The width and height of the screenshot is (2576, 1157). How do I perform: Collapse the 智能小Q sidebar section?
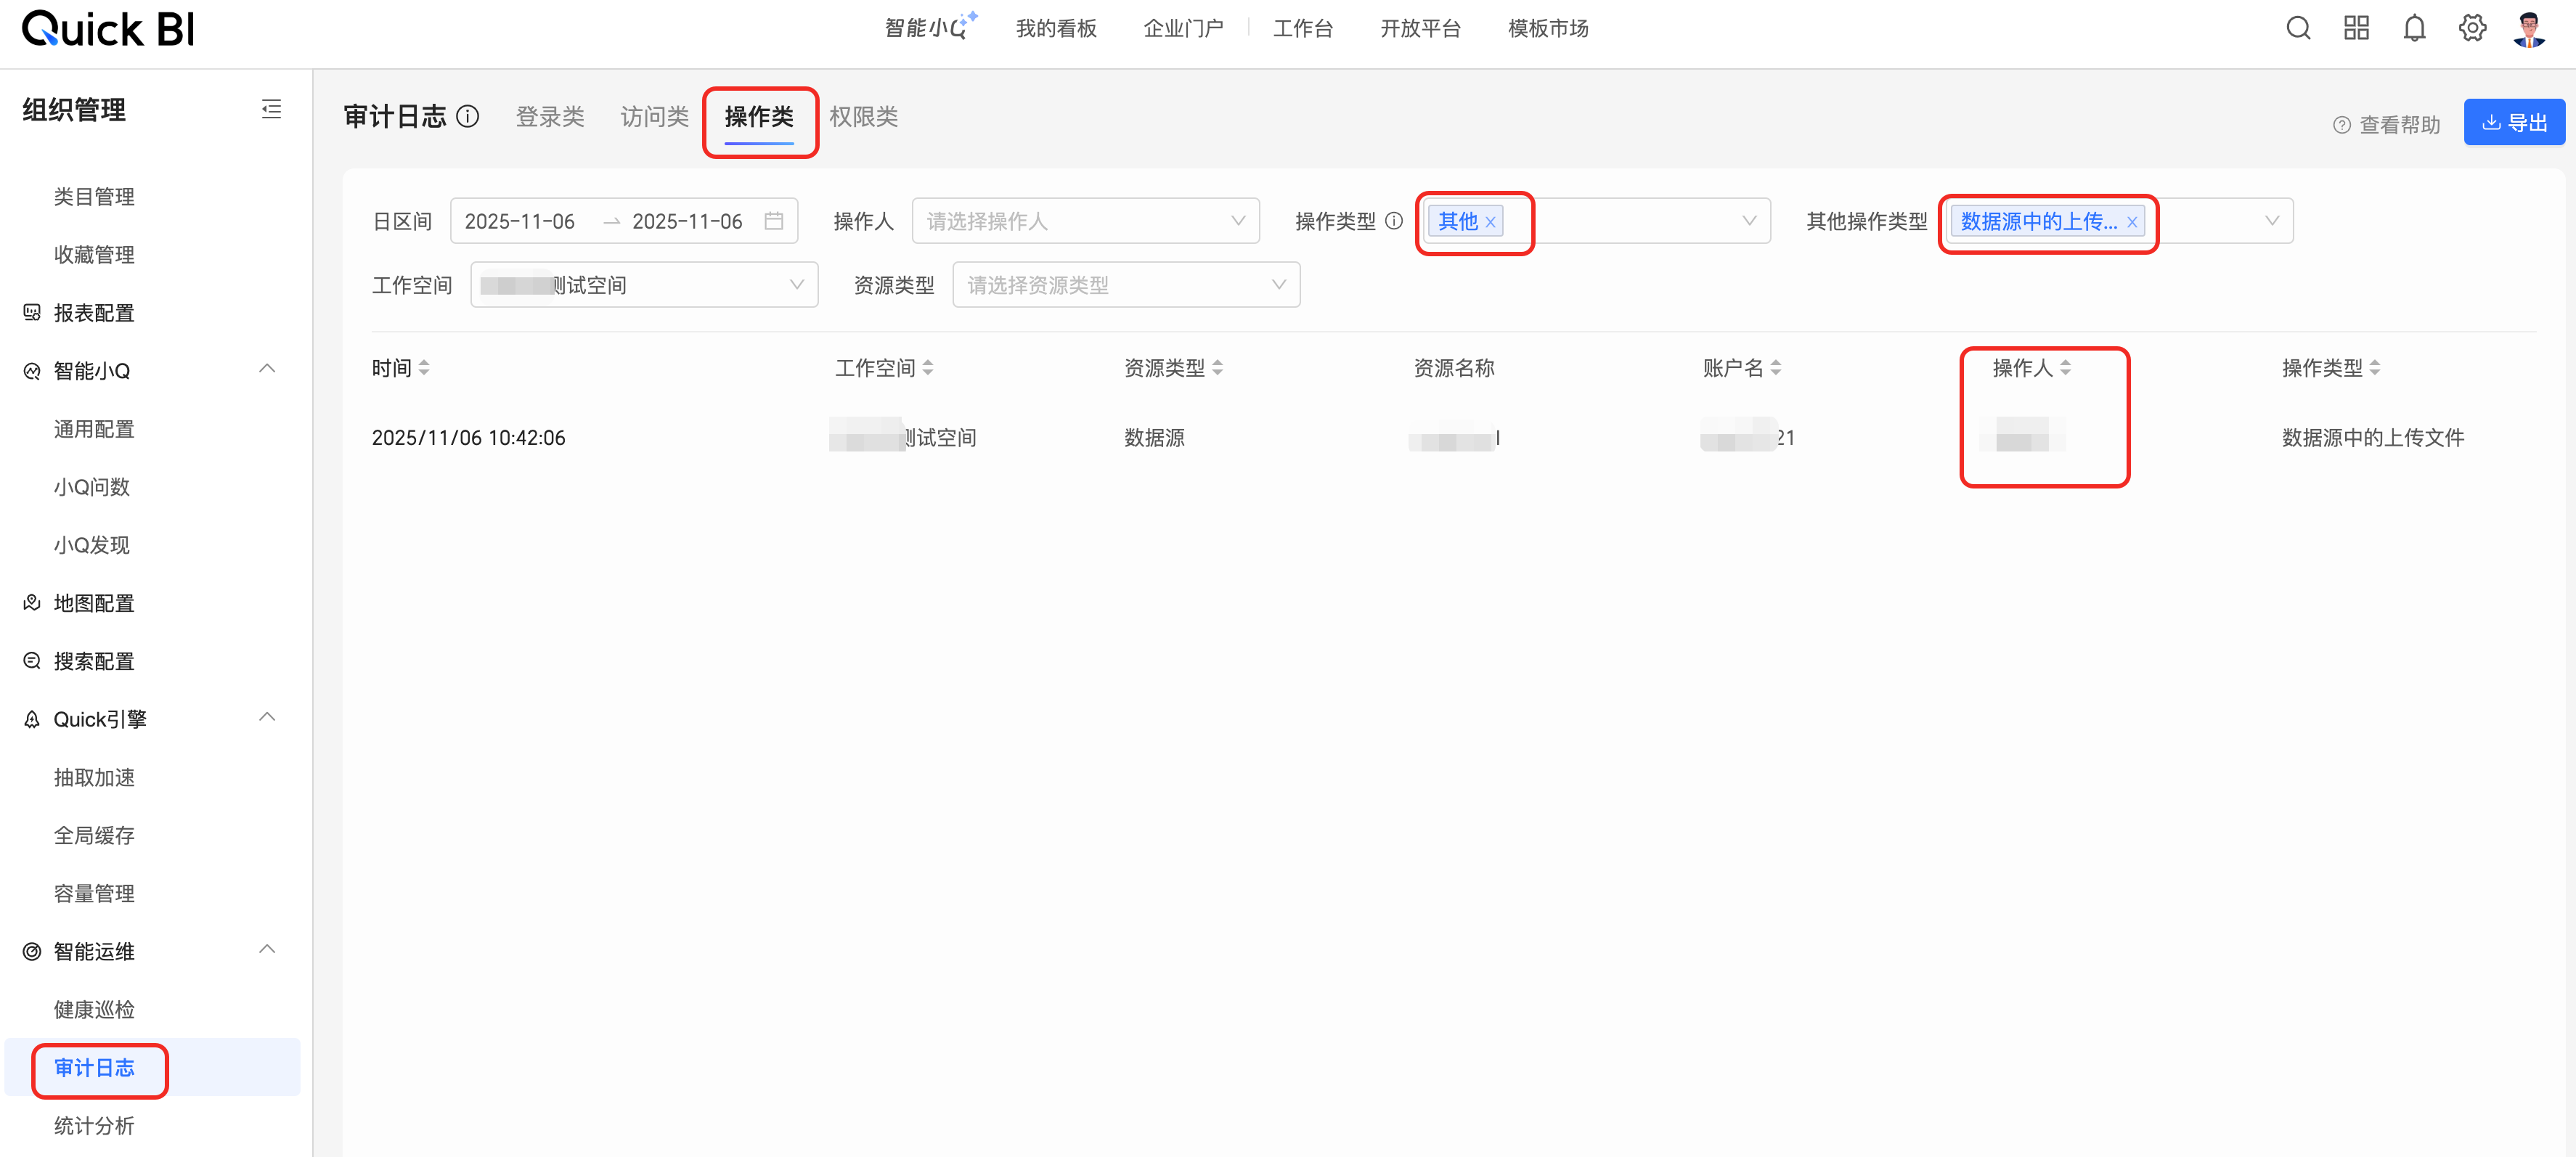pos(267,369)
